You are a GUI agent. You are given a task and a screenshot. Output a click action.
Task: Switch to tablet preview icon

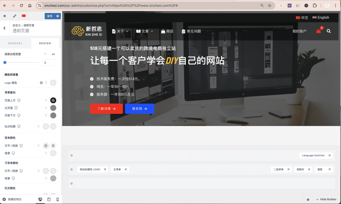pos(49,199)
